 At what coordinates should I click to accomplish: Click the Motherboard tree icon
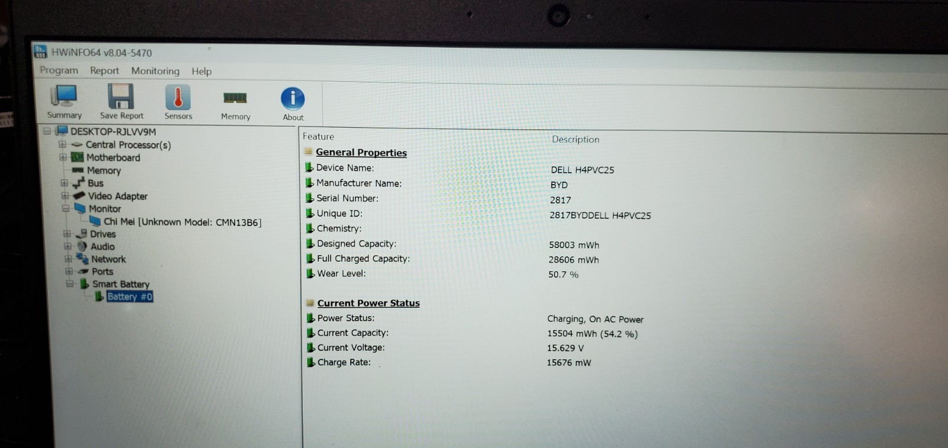tap(78, 157)
